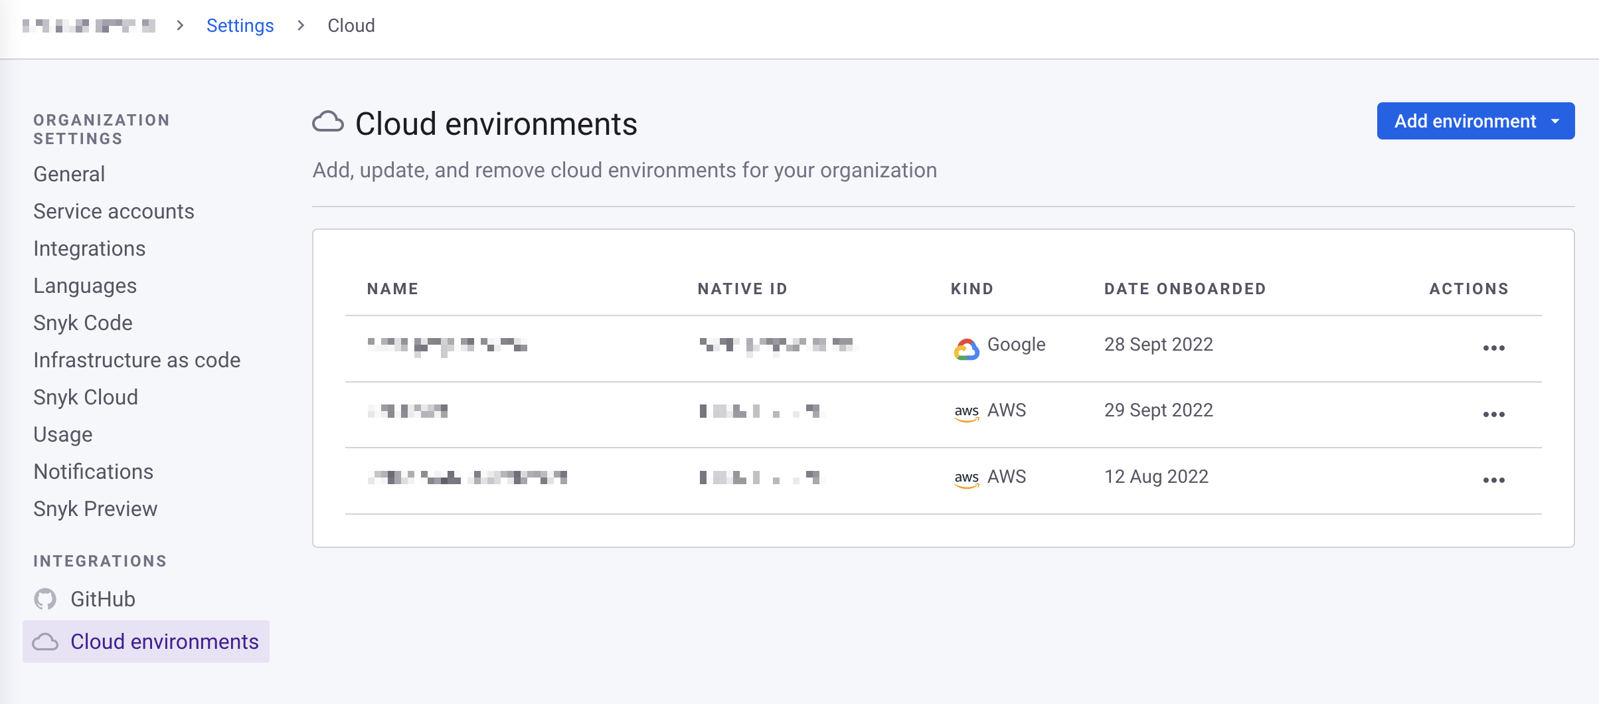This screenshot has height=704, width=1599.
Task: Open actions menu for Google environment row
Action: click(x=1493, y=348)
